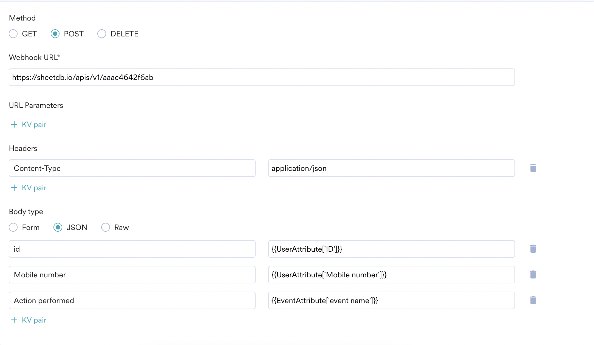
Task: Add a new URL parameter KV pair
Action: coord(28,125)
